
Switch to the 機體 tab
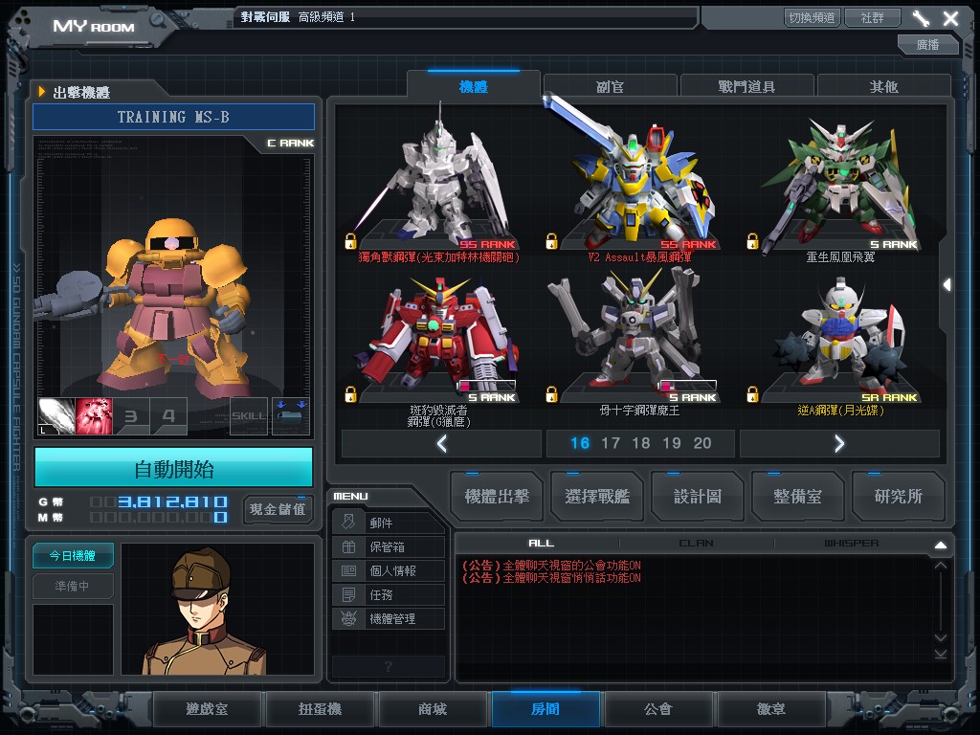[473, 86]
